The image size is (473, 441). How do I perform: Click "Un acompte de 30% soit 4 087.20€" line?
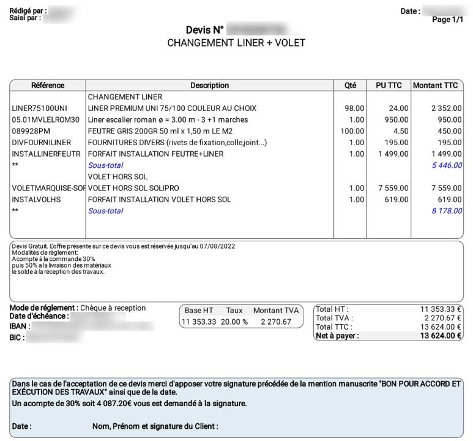pyautogui.click(x=129, y=404)
